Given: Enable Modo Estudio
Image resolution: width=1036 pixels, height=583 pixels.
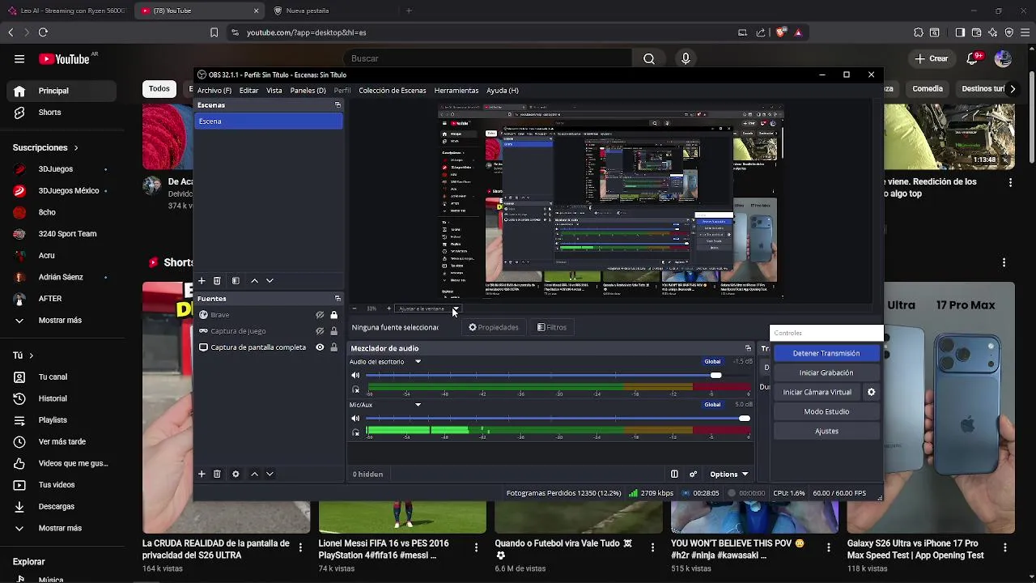Looking at the screenshot, I should (826, 411).
